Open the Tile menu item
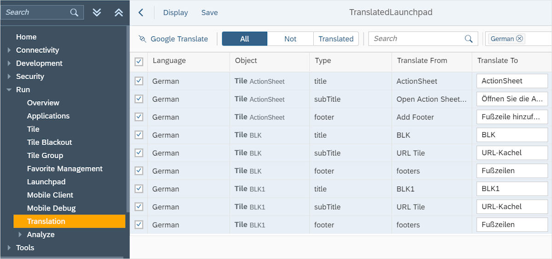Viewport: 552px width, 259px height. pyautogui.click(x=33, y=129)
